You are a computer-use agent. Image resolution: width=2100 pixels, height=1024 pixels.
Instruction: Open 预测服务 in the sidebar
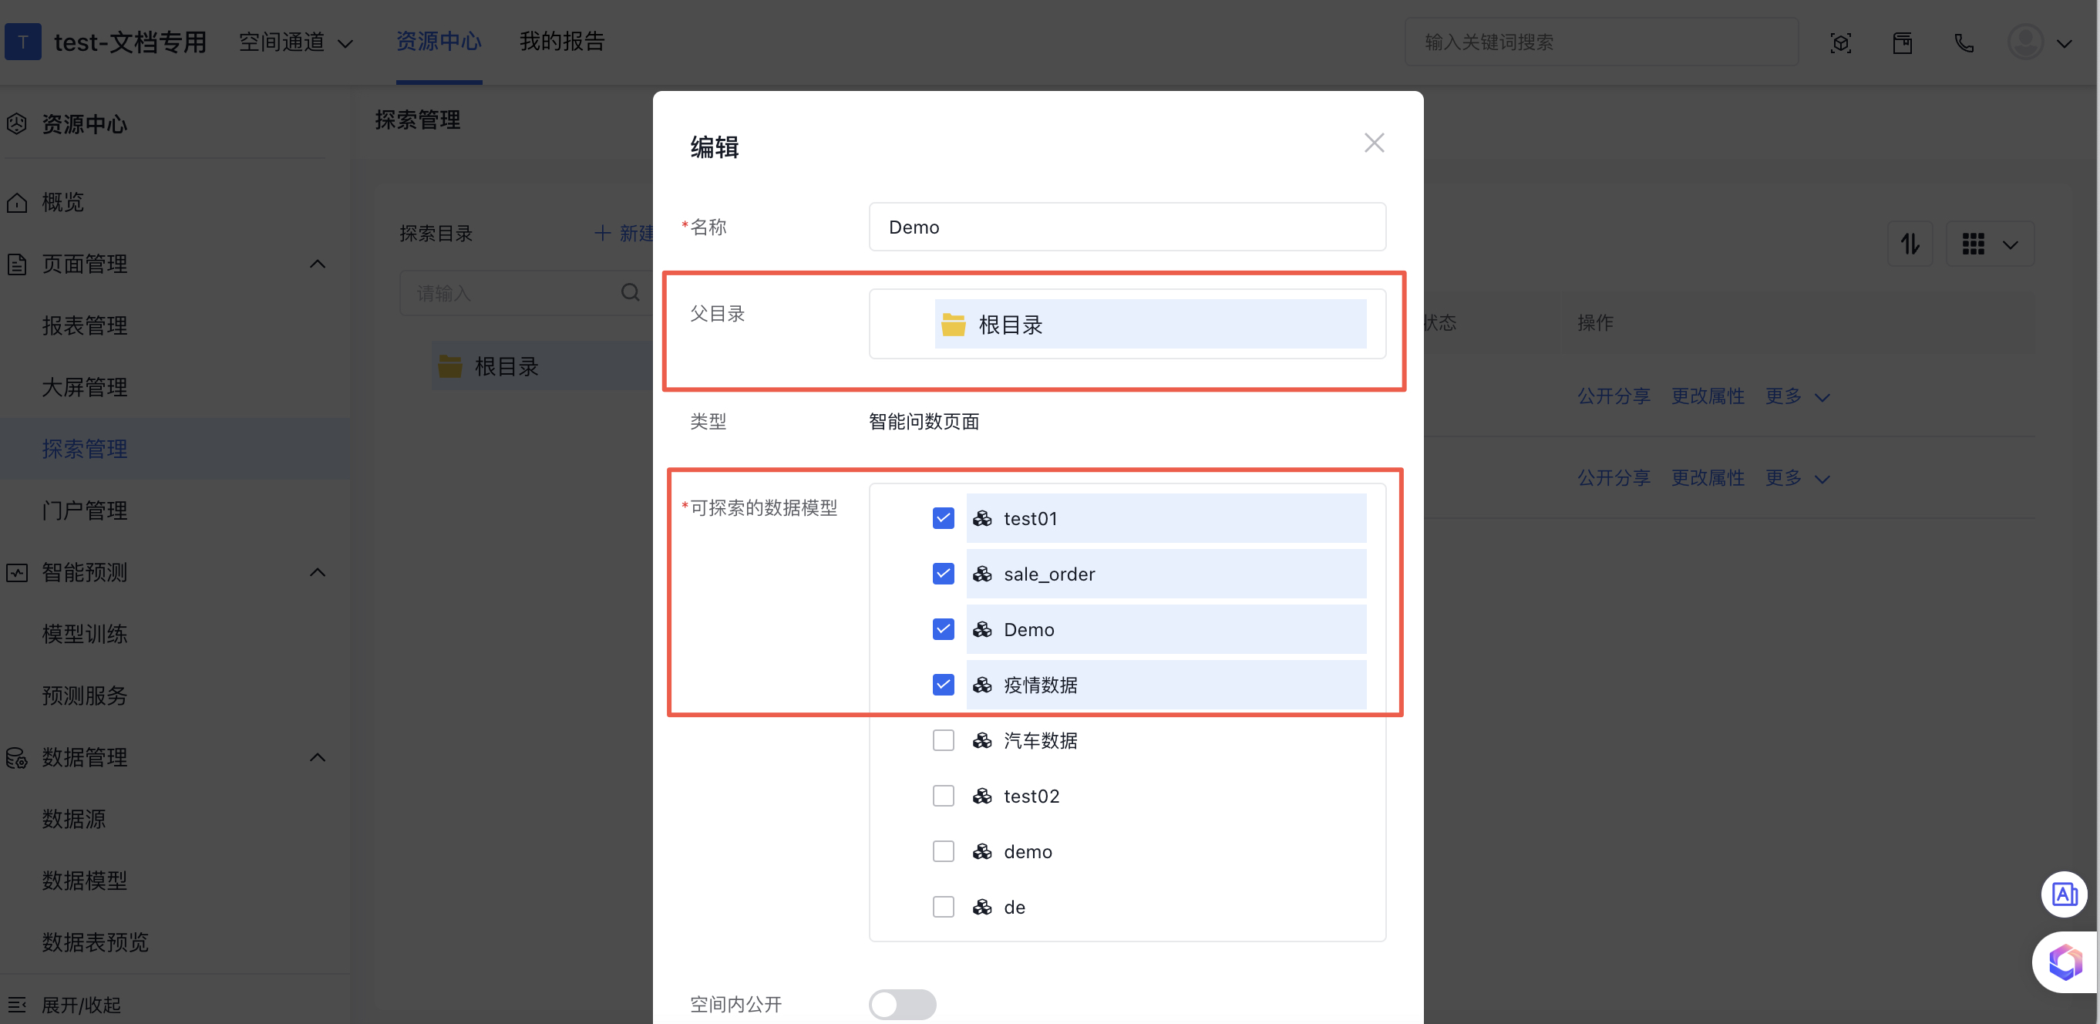pyautogui.click(x=85, y=696)
